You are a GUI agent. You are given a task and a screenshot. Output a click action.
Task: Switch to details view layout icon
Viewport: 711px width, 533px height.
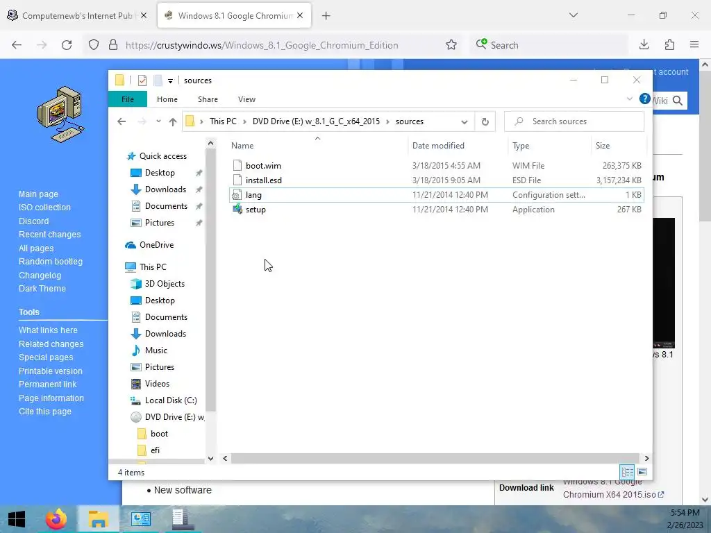pos(627,472)
